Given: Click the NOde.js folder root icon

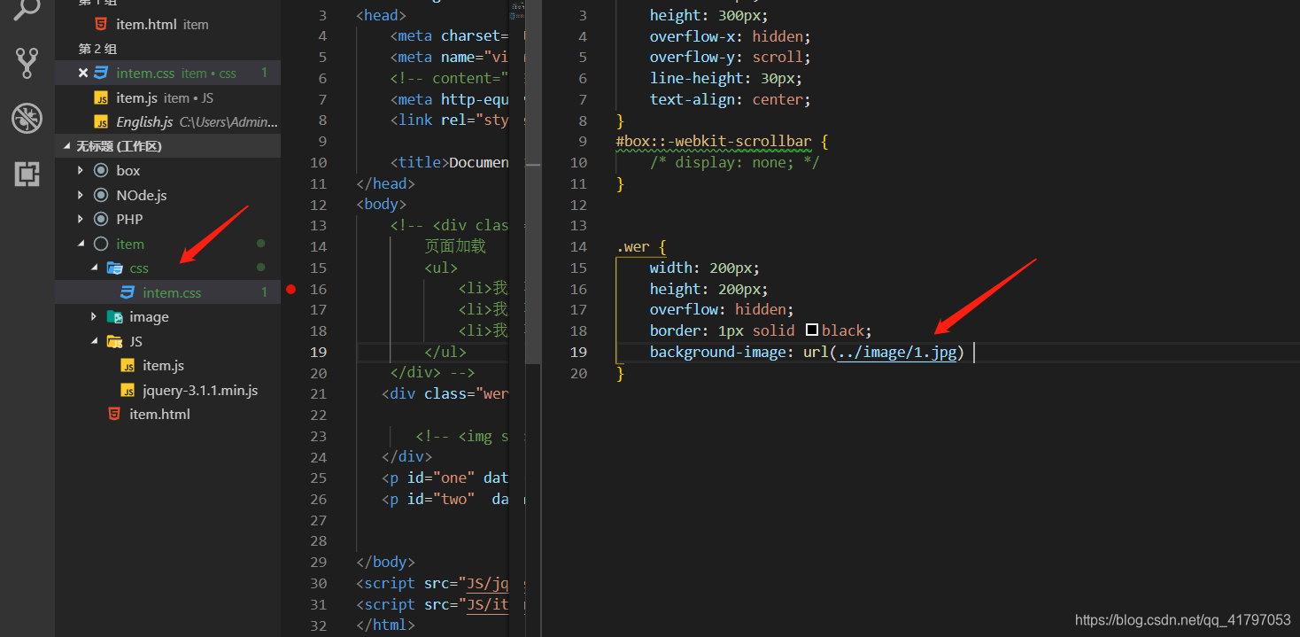Looking at the screenshot, I should [101, 195].
